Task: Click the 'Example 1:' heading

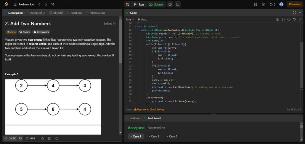Action: (x=12, y=74)
